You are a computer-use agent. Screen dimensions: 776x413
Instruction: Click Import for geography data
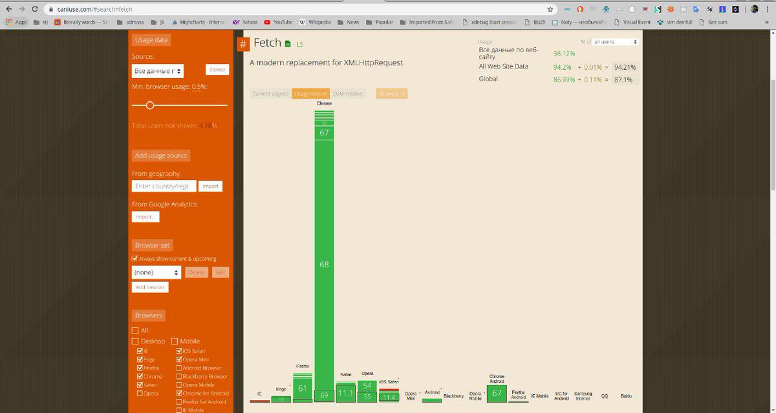[x=210, y=186]
